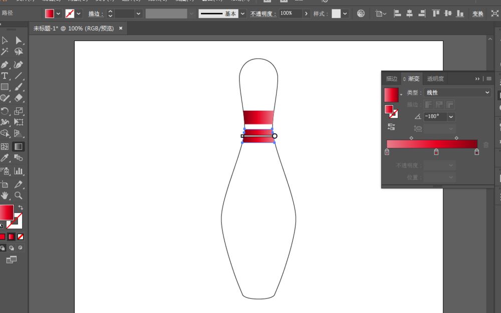This screenshot has height=313, width=501.
Task: Swap the fill and stroke colors
Action: [20, 206]
